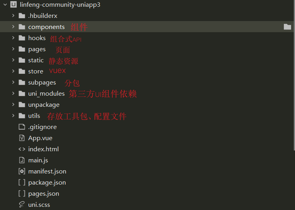Click the folder icon at right of components row
This screenshot has width=295, height=210.
[287, 27]
